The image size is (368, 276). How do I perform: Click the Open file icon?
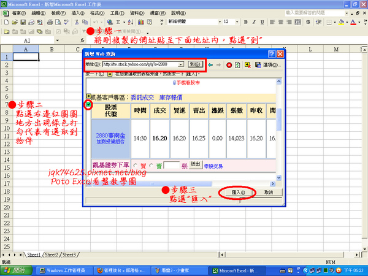[x=15, y=22]
